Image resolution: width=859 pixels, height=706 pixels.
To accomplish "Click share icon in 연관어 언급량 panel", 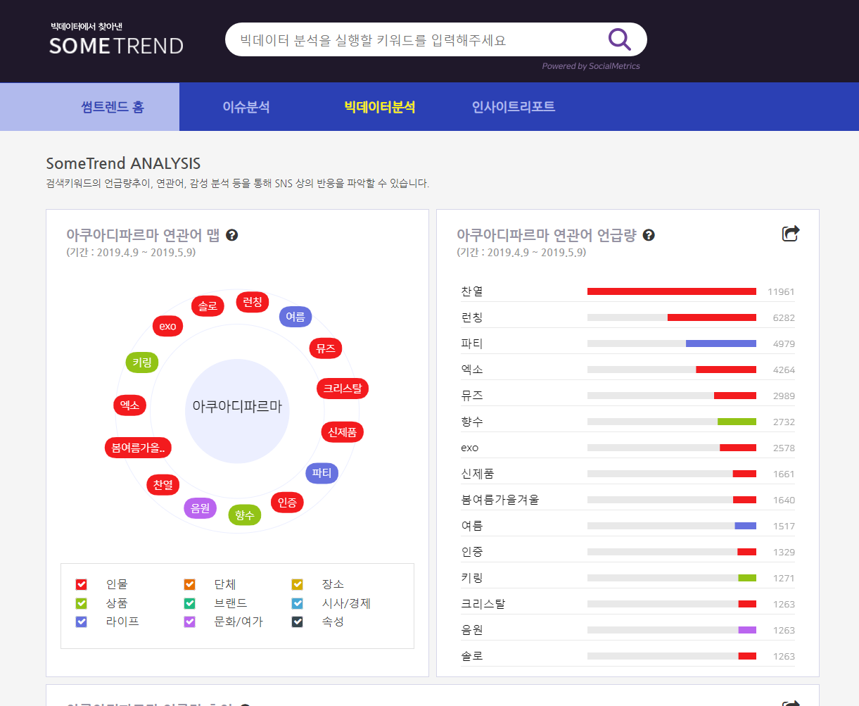I will 791,234.
